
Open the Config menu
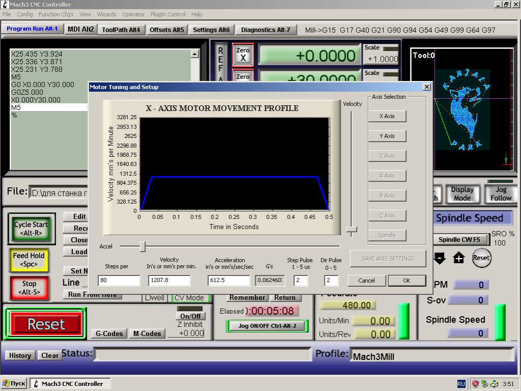(25, 14)
